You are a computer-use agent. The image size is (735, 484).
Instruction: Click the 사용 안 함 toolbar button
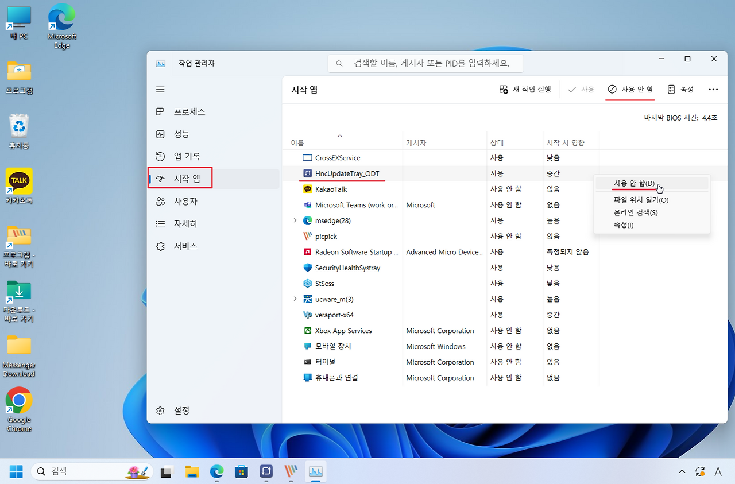630,90
